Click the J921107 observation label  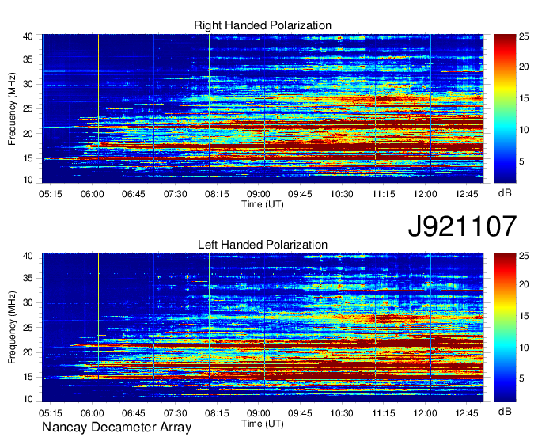coord(462,226)
